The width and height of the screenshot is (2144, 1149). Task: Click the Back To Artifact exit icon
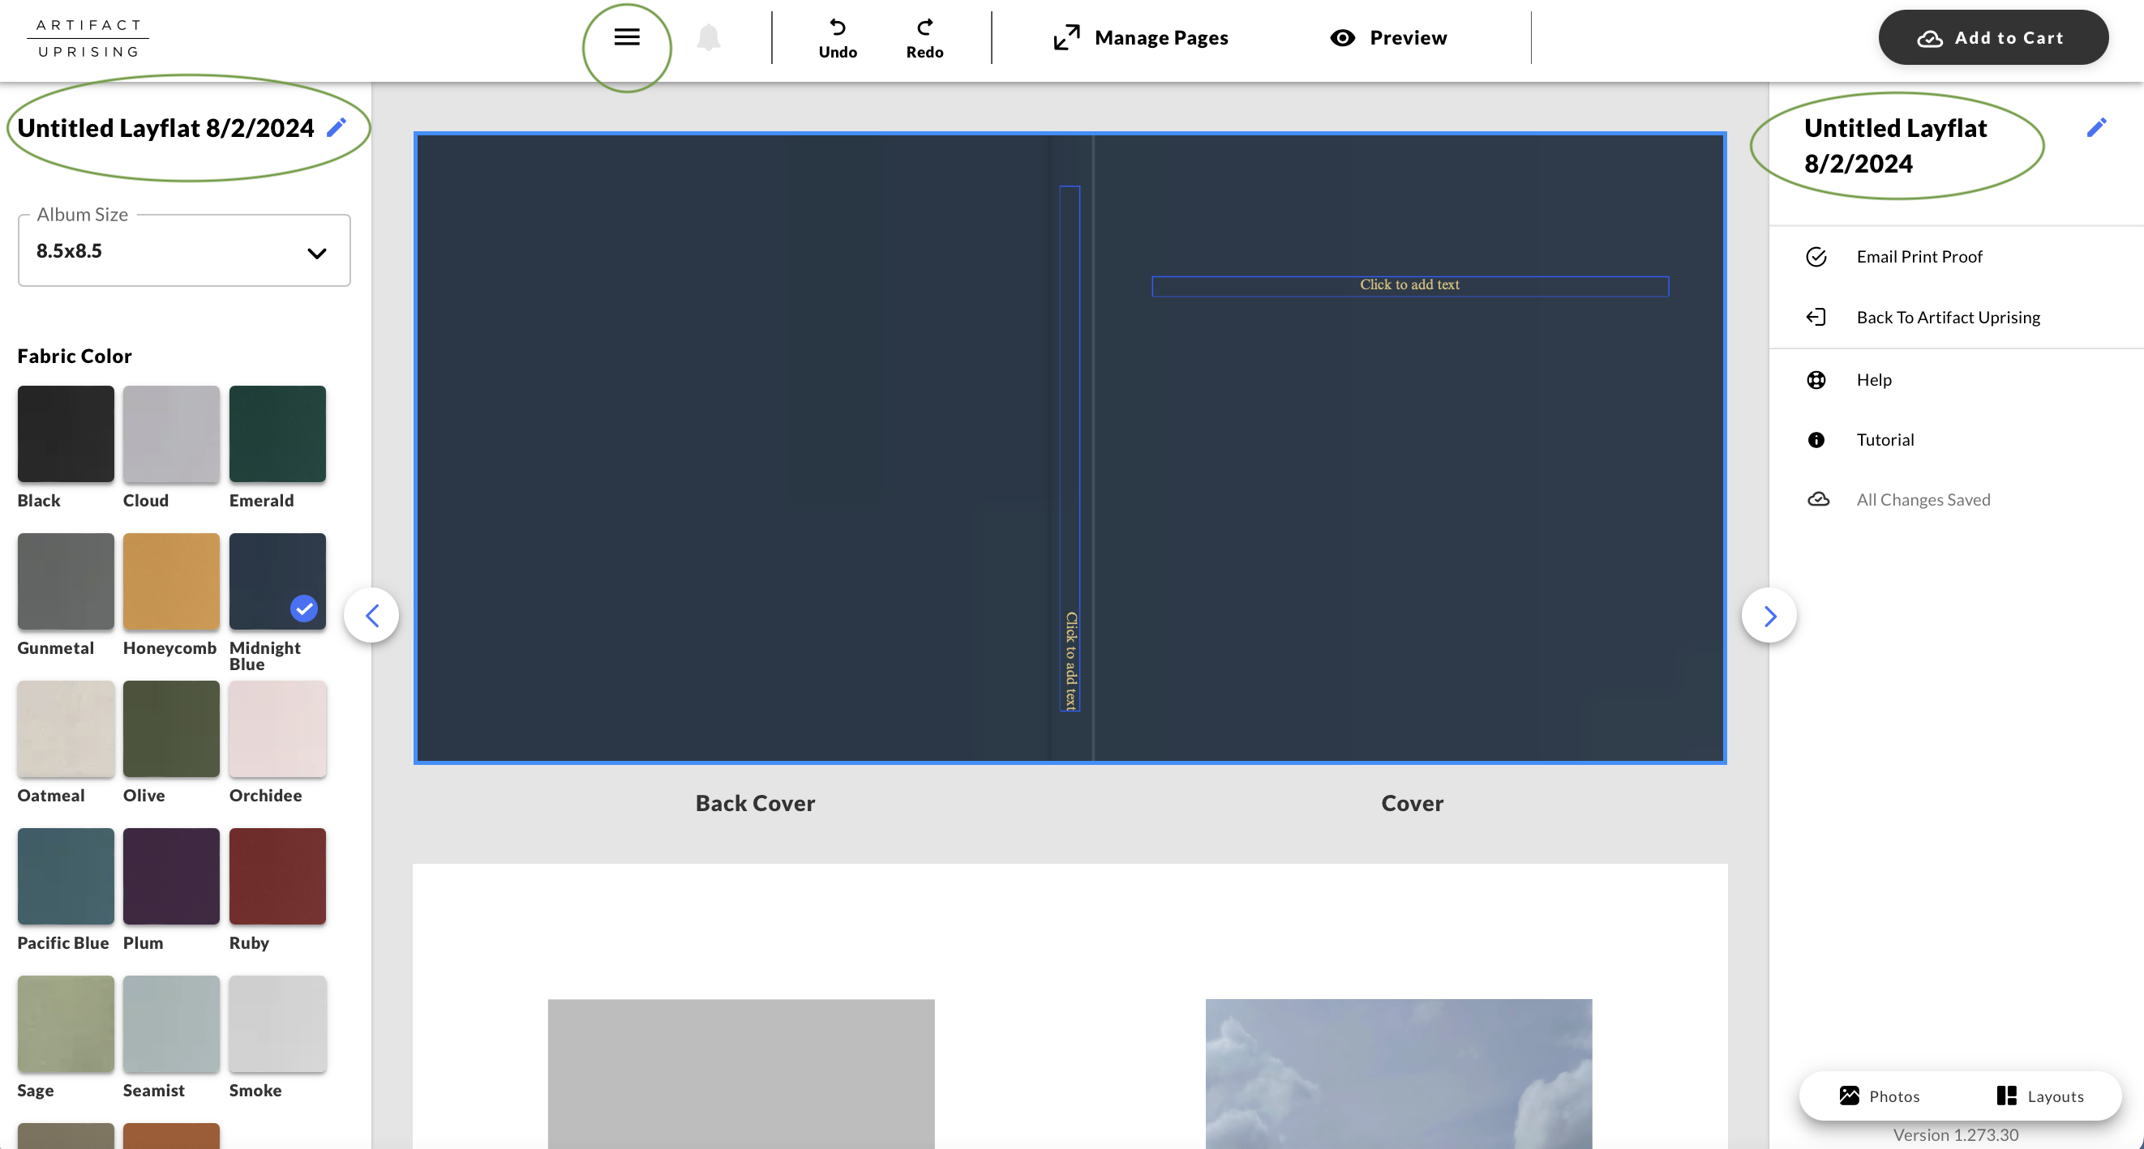pyautogui.click(x=1816, y=317)
